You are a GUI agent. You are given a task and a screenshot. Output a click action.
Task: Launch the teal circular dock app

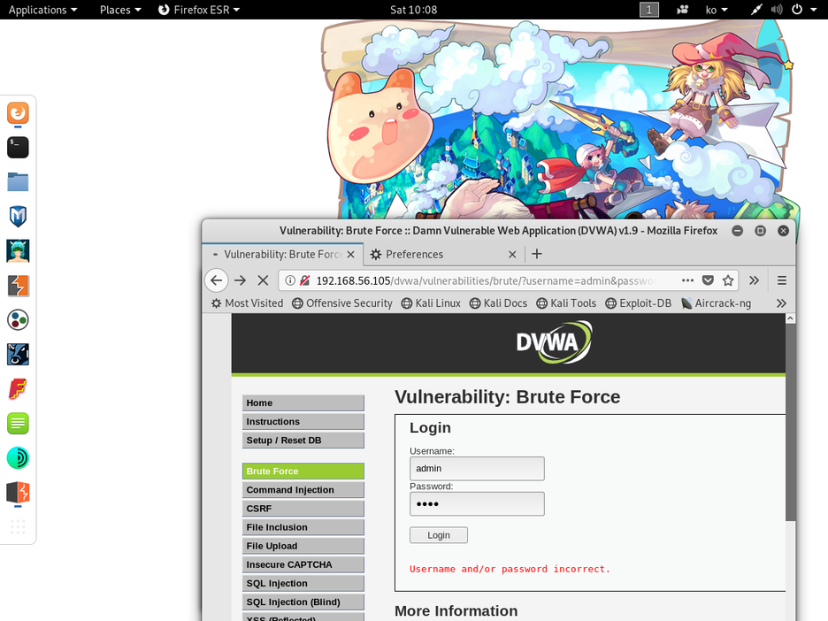[18, 458]
